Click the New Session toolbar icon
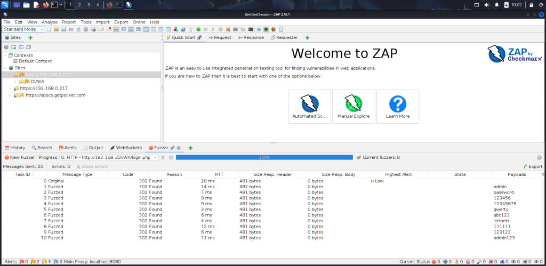The image size is (546, 266). pyautogui.click(x=49, y=29)
